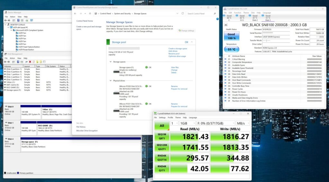
Task: Click the storage pool capacity usage bar
Action: pos(124,48)
